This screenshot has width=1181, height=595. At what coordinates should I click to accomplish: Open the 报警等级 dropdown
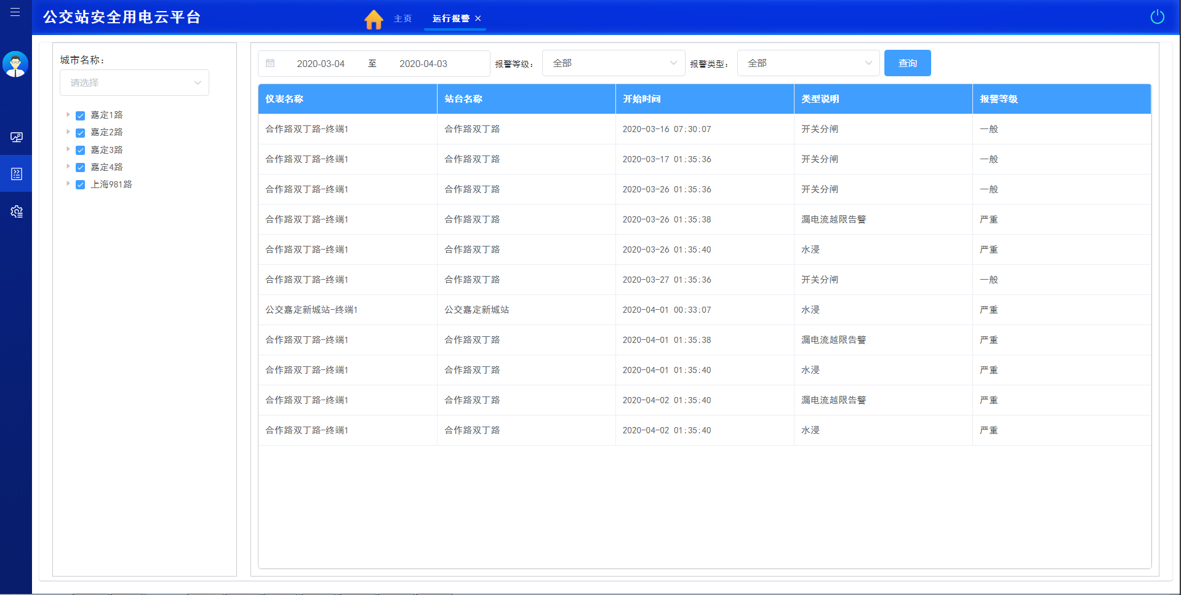click(x=614, y=63)
